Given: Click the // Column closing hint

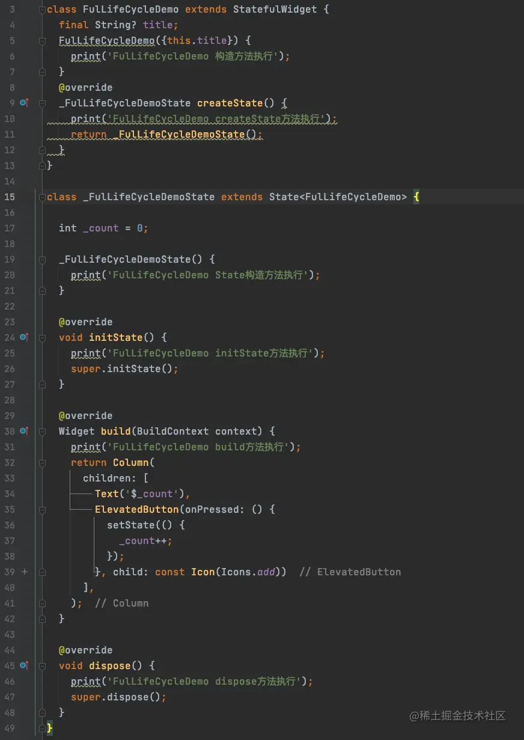Looking at the screenshot, I should click(x=121, y=603).
